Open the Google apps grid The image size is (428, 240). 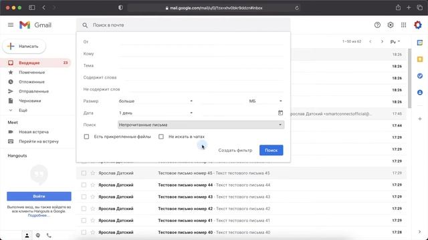click(x=403, y=25)
